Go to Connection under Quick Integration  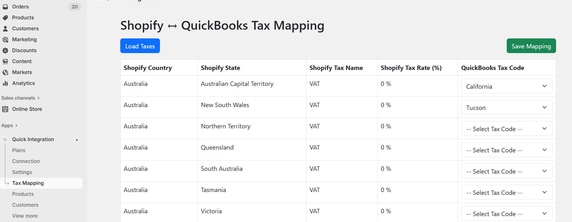26,161
